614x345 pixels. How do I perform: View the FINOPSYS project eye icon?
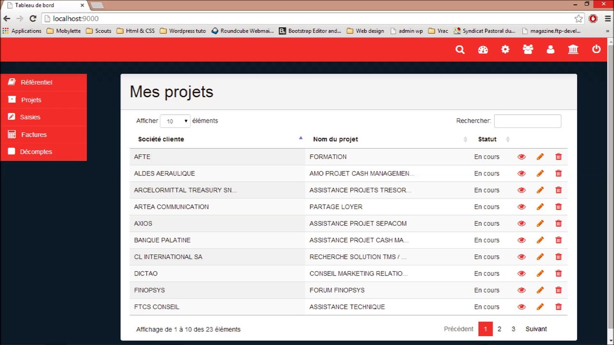pos(521,290)
